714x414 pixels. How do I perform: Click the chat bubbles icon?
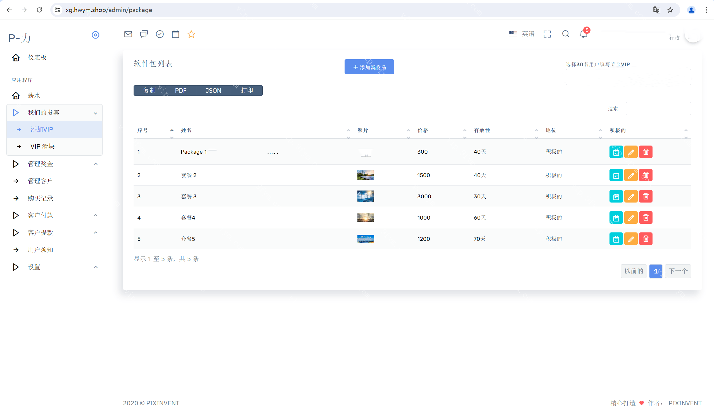coord(144,34)
